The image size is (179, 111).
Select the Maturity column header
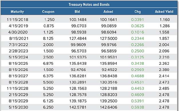click(x=17, y=11)
